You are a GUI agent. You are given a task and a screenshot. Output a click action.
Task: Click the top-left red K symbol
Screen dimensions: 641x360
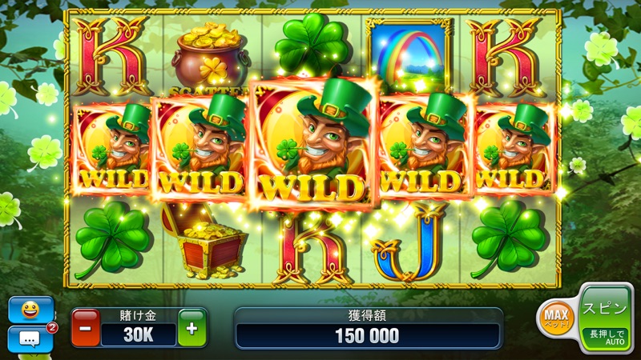coord(111,57)
